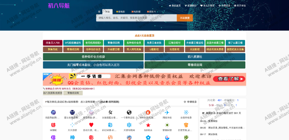Open 关于本站 in top navigation
The width and height of the screenshot is (289, 140).
tap(240, 6)
